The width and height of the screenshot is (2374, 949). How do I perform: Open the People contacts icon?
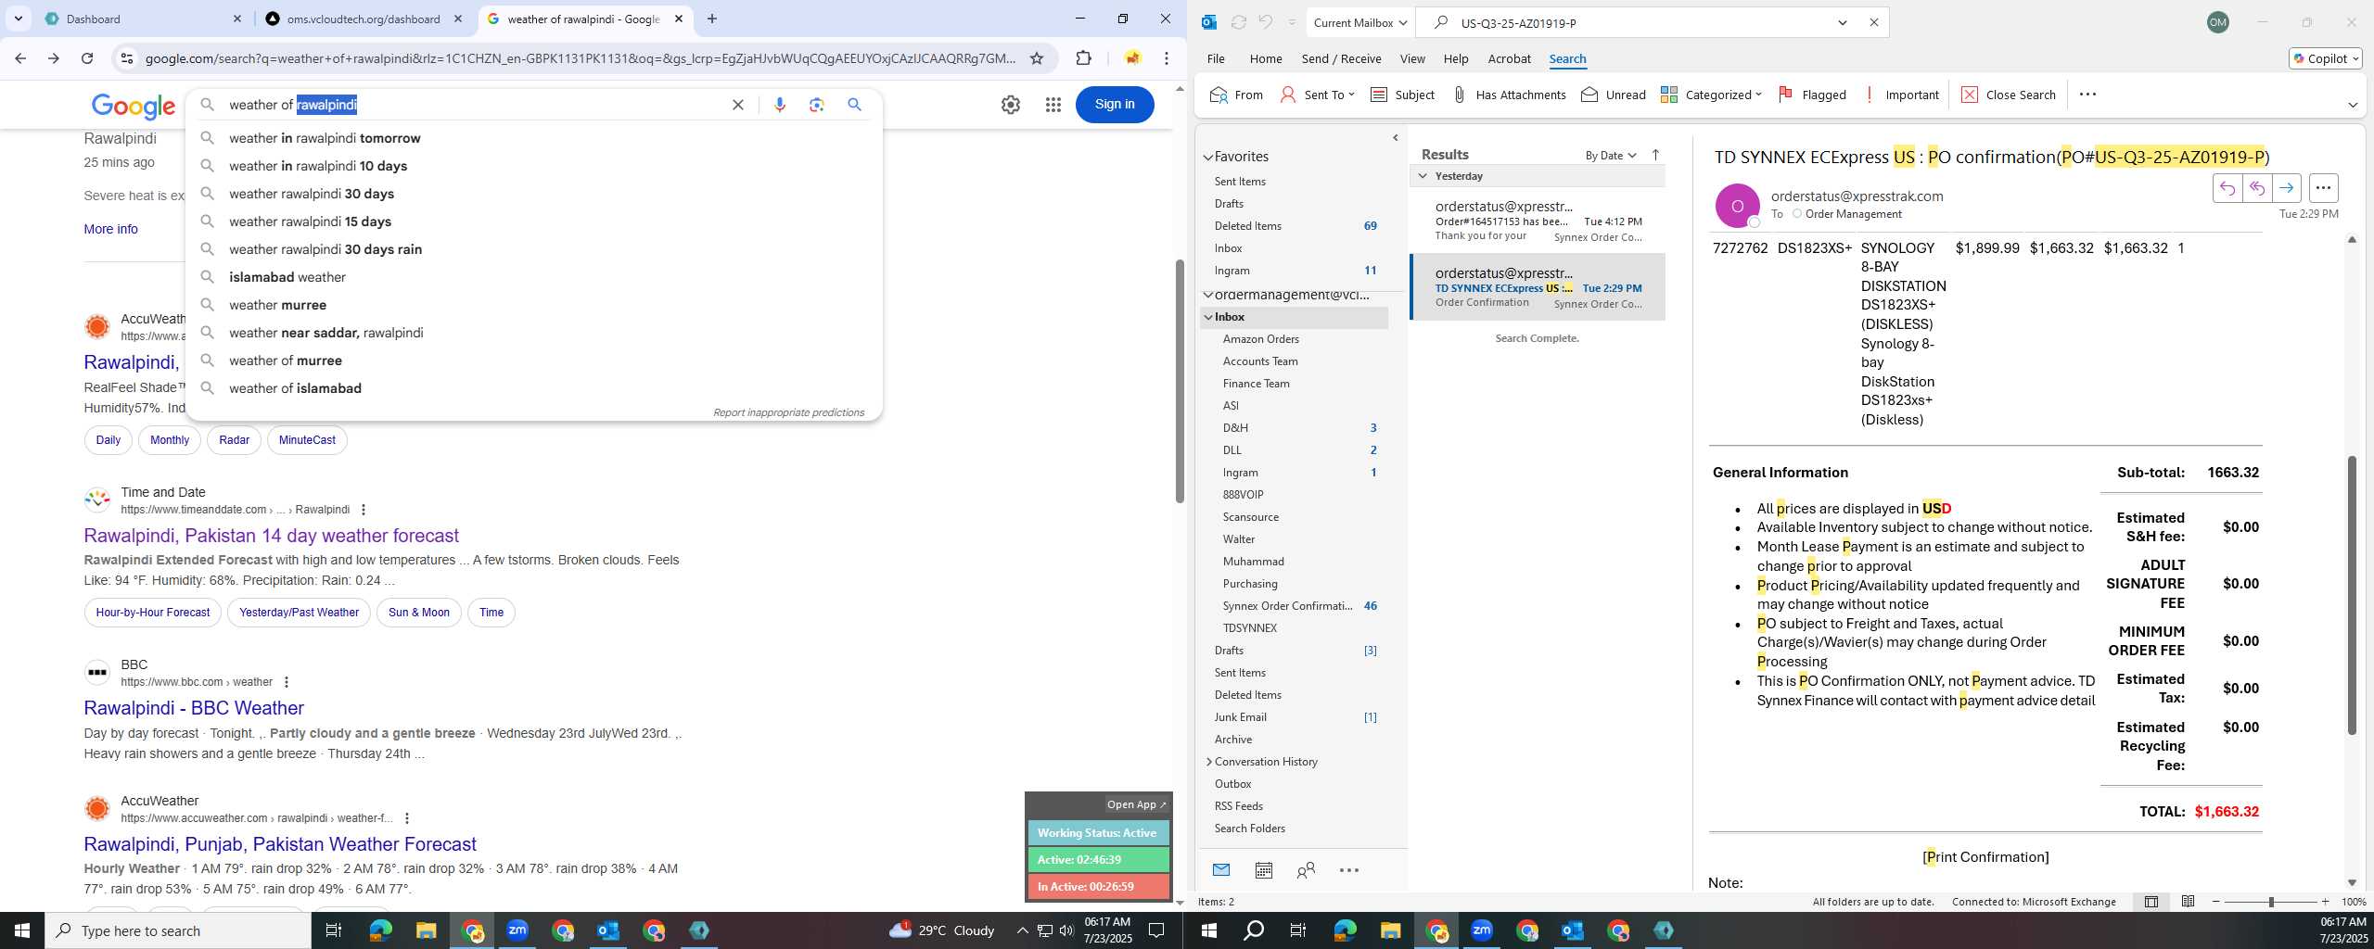click(x=1307, y=870)
